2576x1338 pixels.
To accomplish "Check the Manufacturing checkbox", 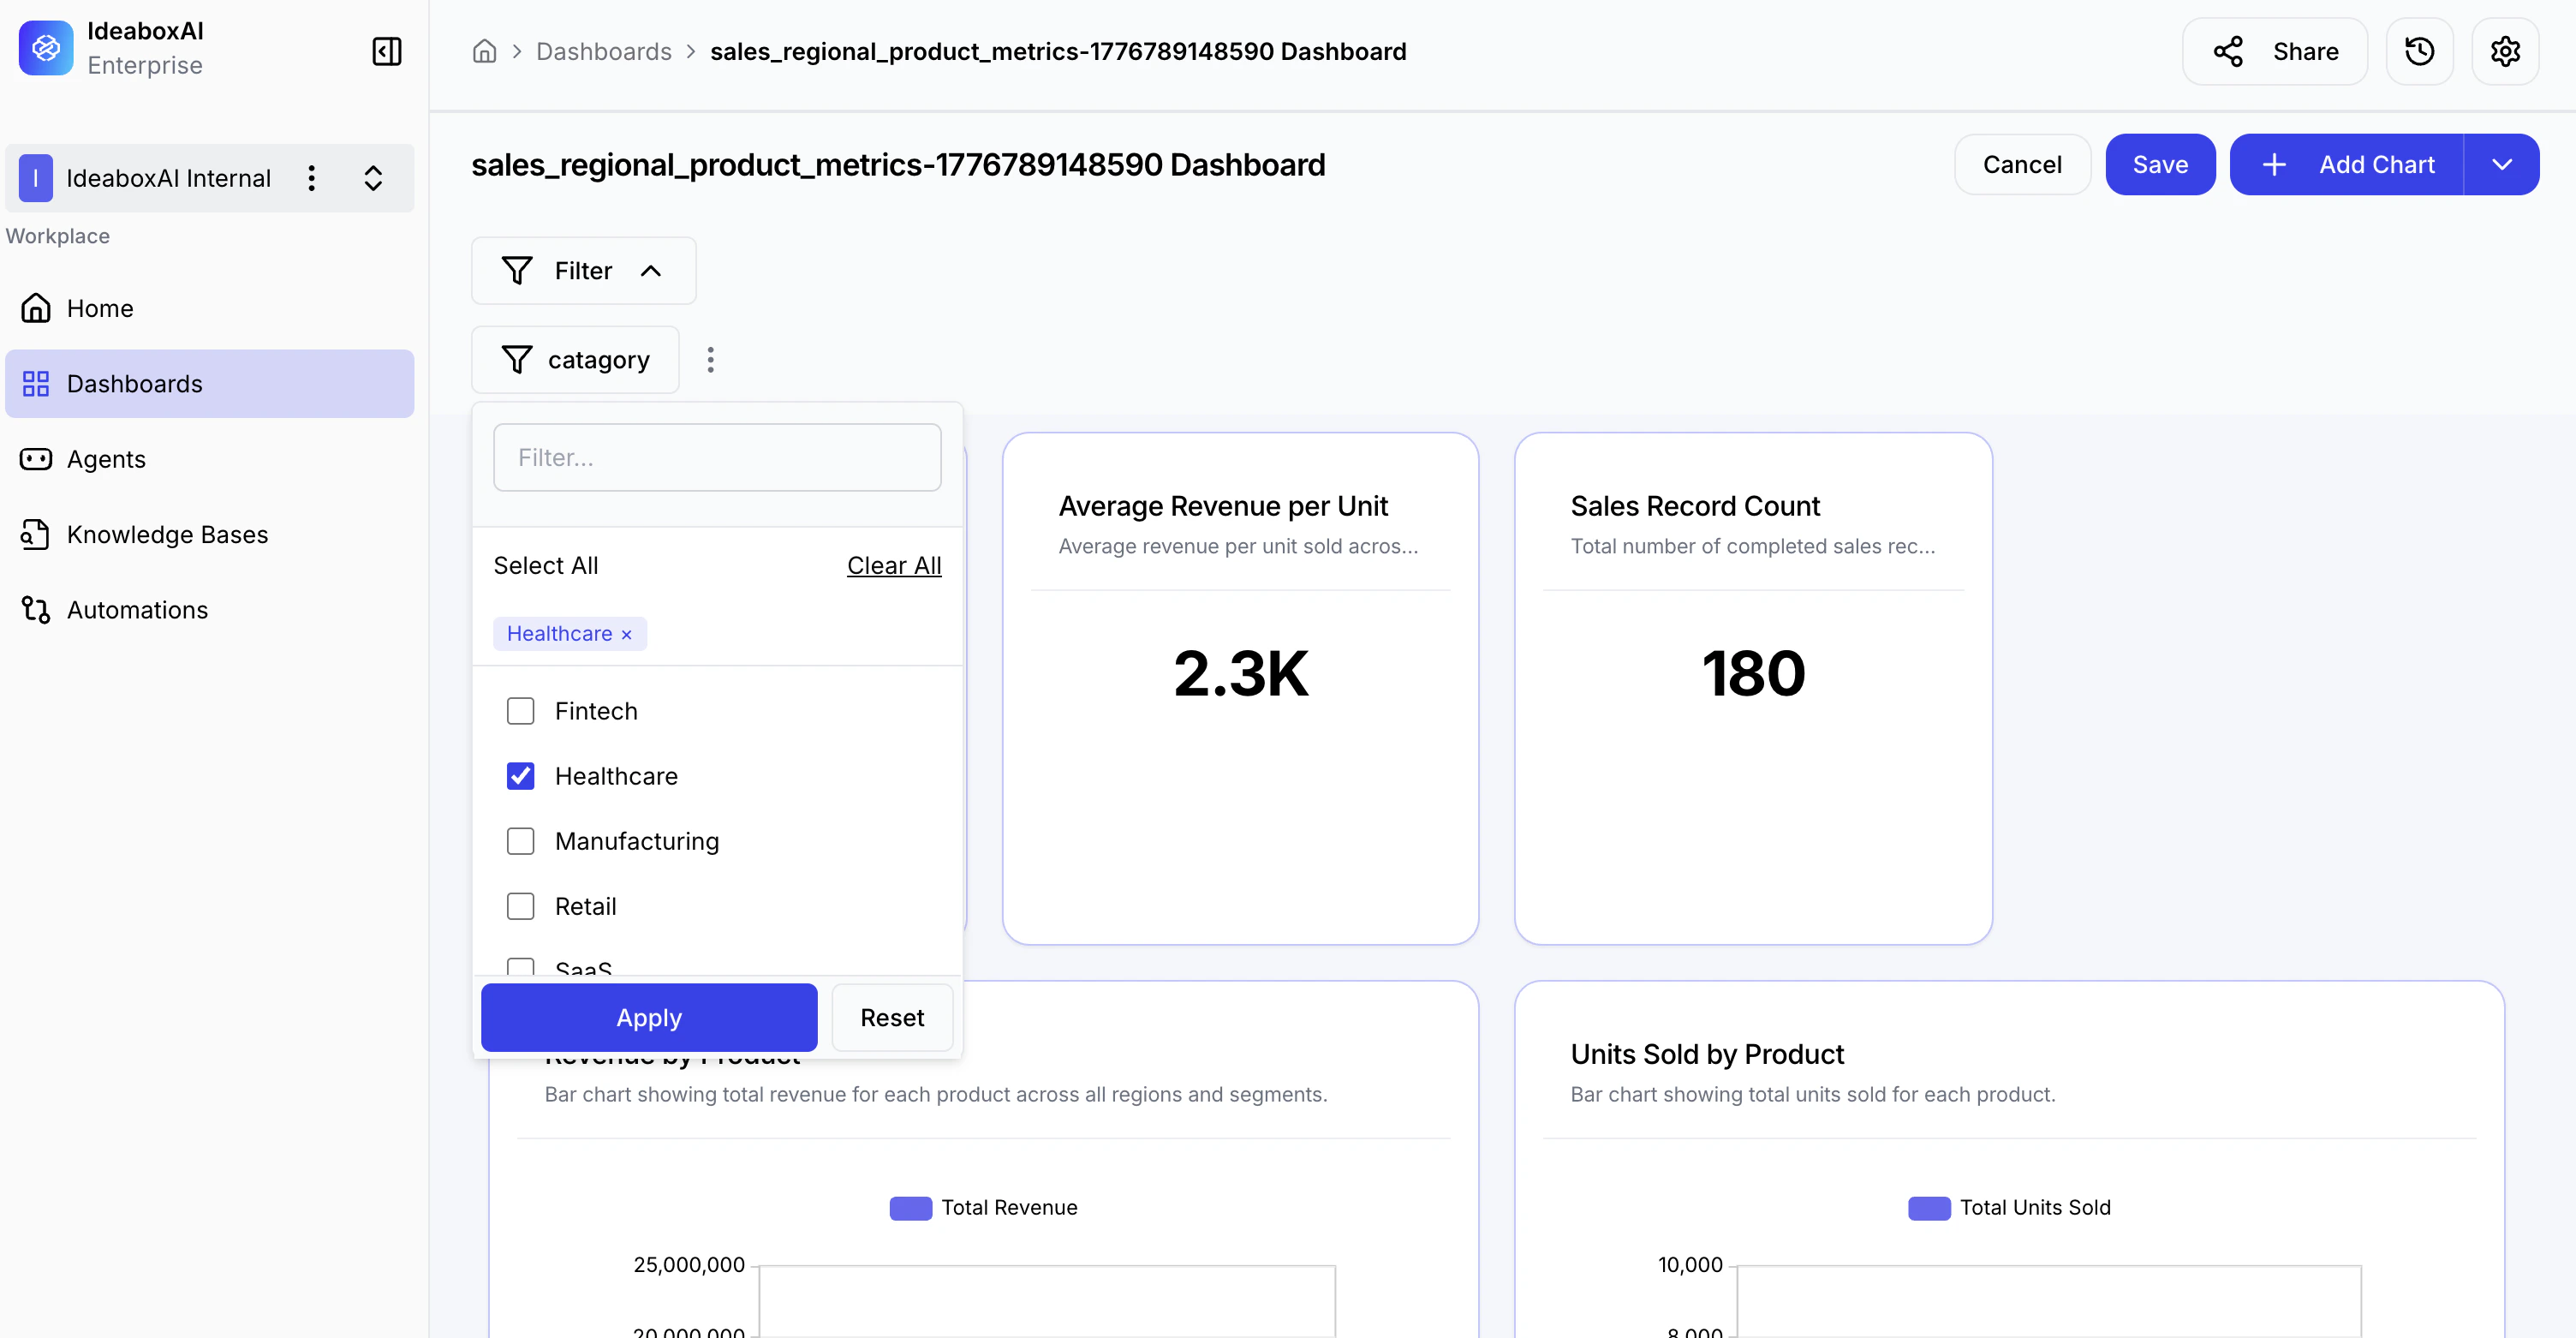I will 520,841.
